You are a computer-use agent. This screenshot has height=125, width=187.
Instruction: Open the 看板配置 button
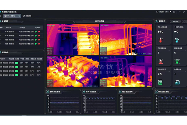[176, 21]
